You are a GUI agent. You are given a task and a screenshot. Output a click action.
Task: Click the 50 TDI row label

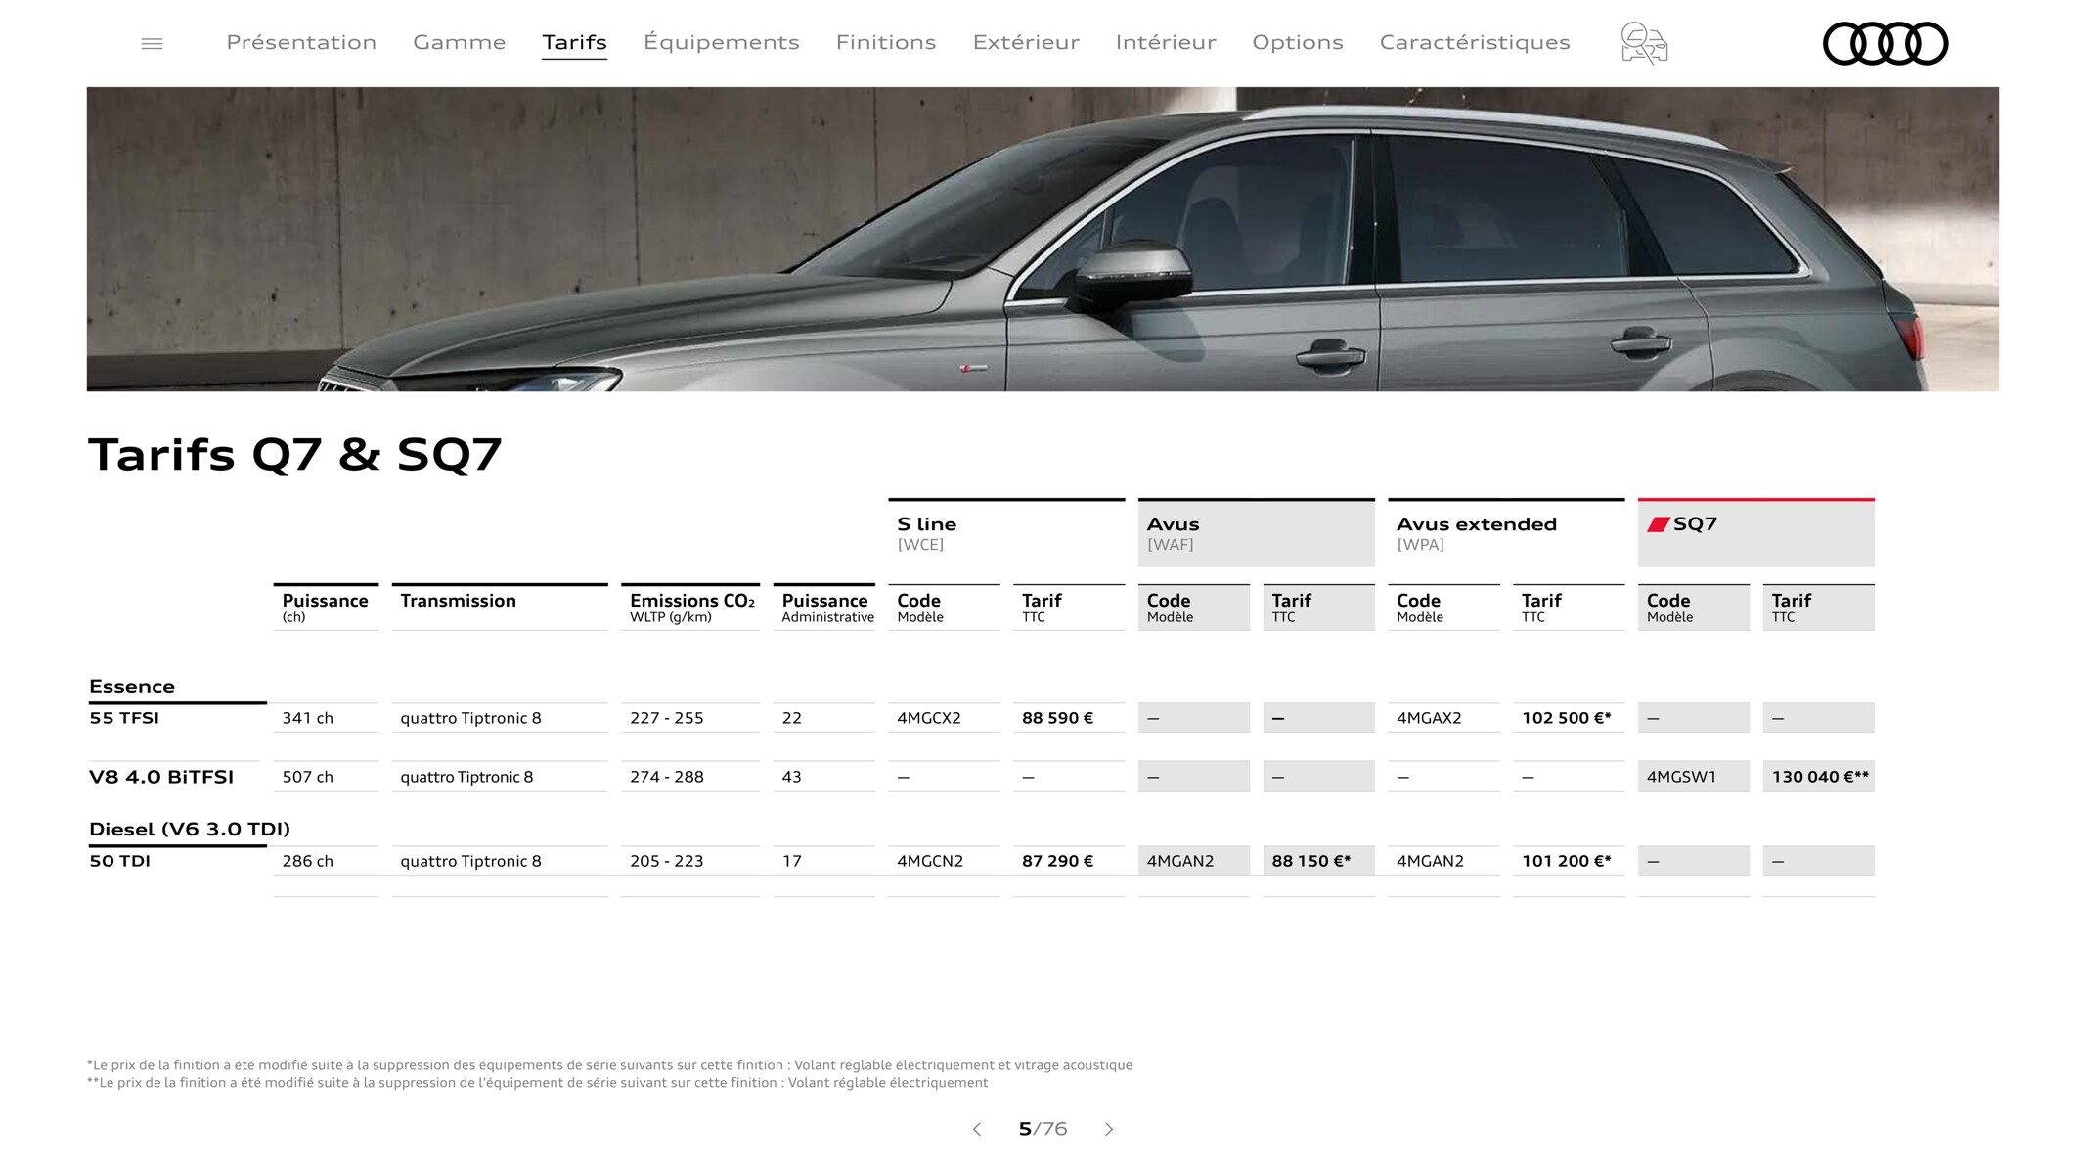[x=119, y=861]
